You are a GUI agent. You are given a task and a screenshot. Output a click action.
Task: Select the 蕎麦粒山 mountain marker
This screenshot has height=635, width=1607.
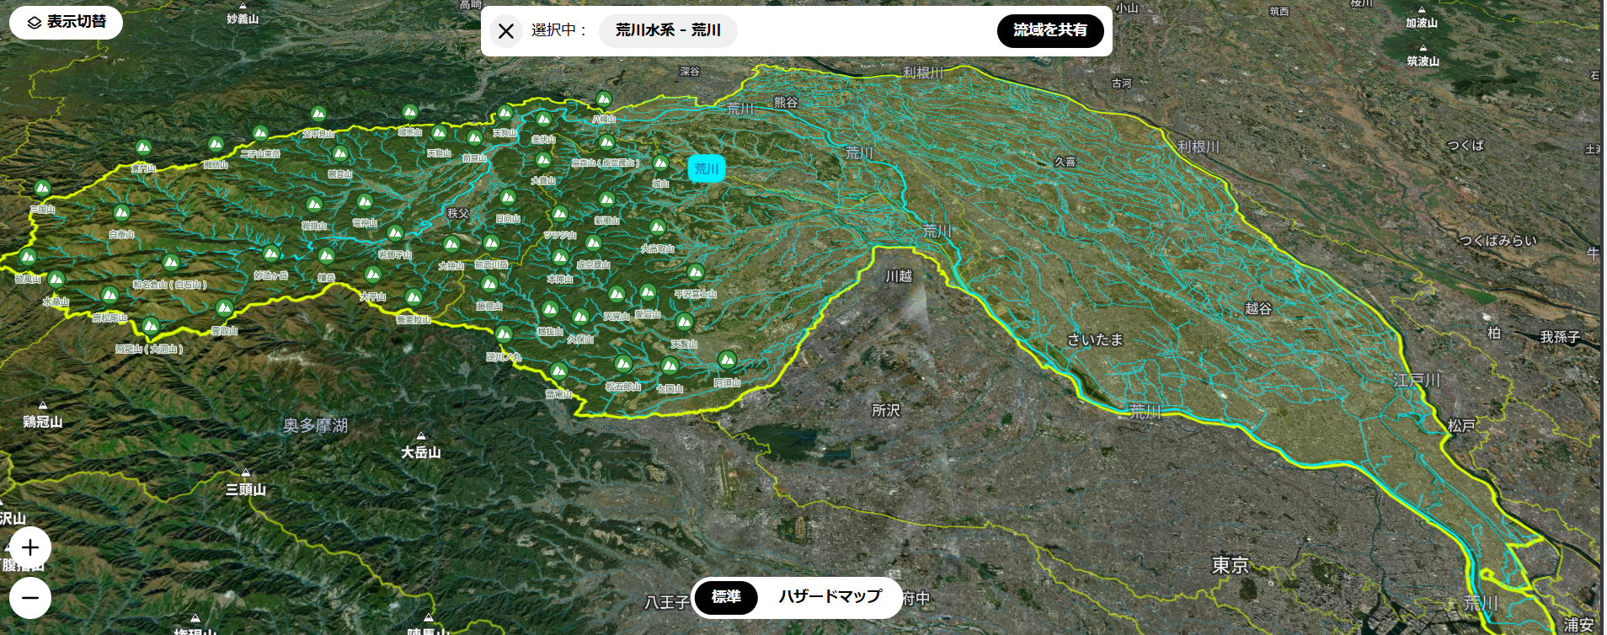(x=414, y=297)
